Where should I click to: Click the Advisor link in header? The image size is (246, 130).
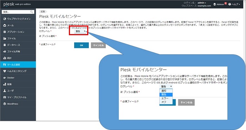coord(220,4)
